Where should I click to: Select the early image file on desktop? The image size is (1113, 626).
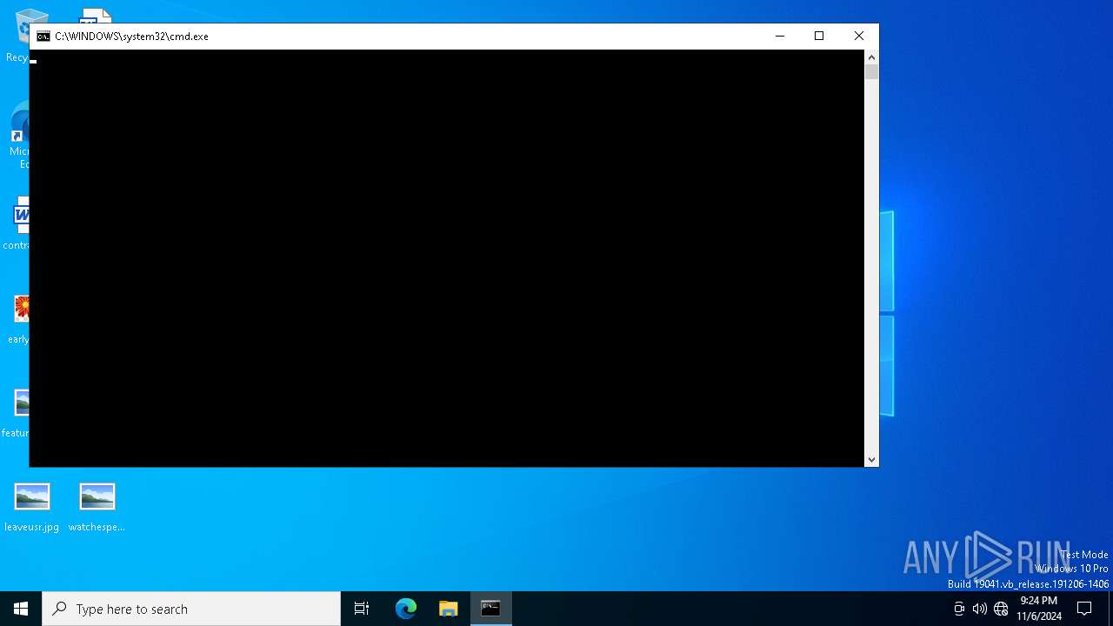pyautogui.click(x=17, y=319)
